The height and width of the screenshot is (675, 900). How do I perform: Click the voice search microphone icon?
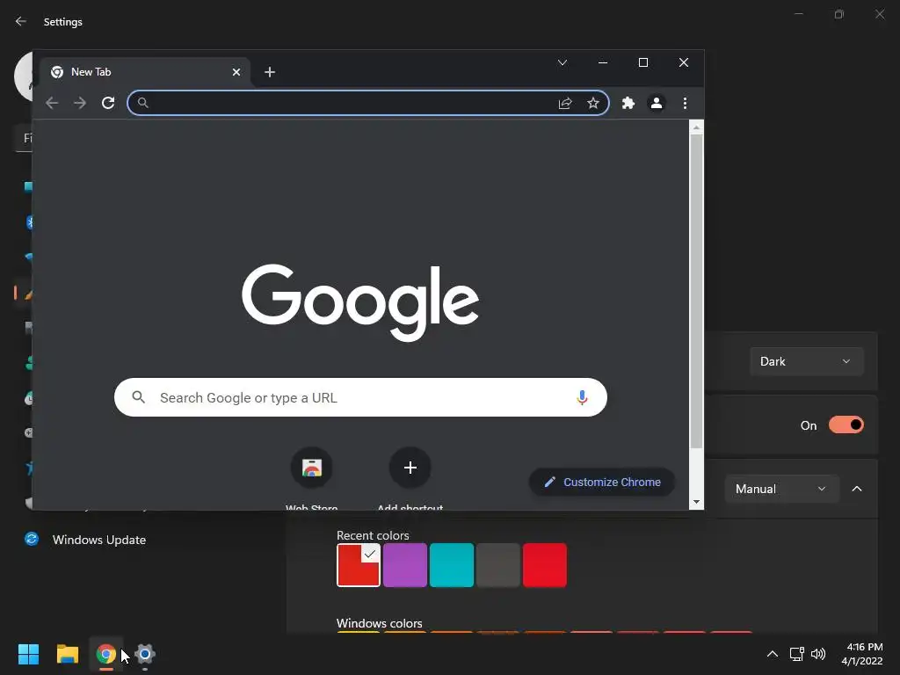tap(582, 397)
